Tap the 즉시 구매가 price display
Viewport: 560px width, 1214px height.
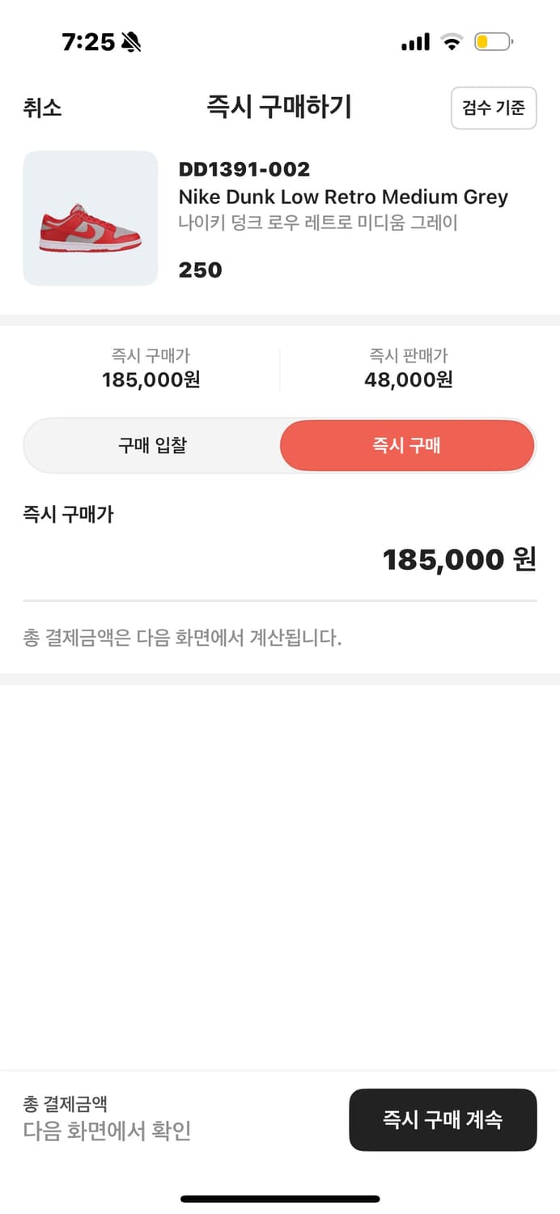(151, 368)
